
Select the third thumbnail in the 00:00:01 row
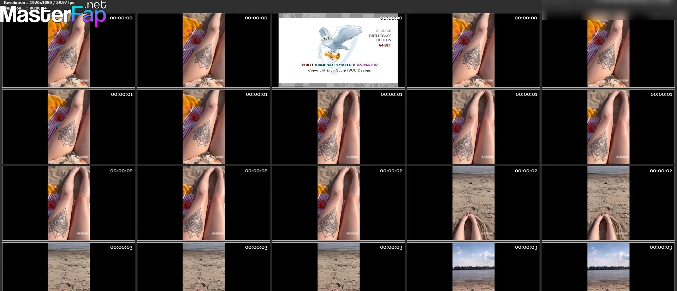point(338,127)
